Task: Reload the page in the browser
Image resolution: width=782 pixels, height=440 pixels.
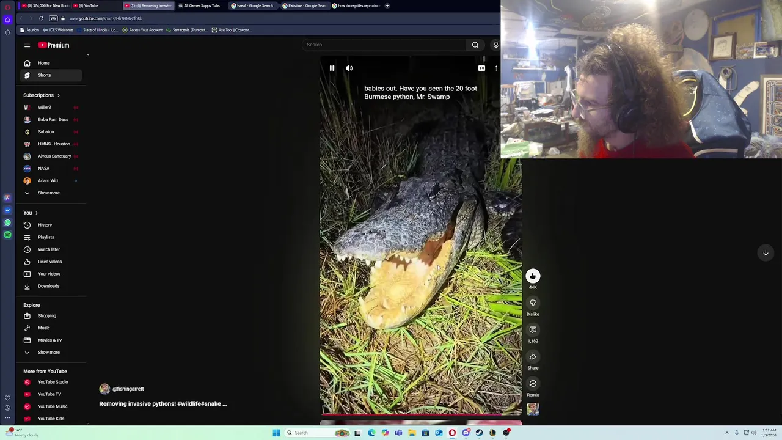Action: (41, 18)
